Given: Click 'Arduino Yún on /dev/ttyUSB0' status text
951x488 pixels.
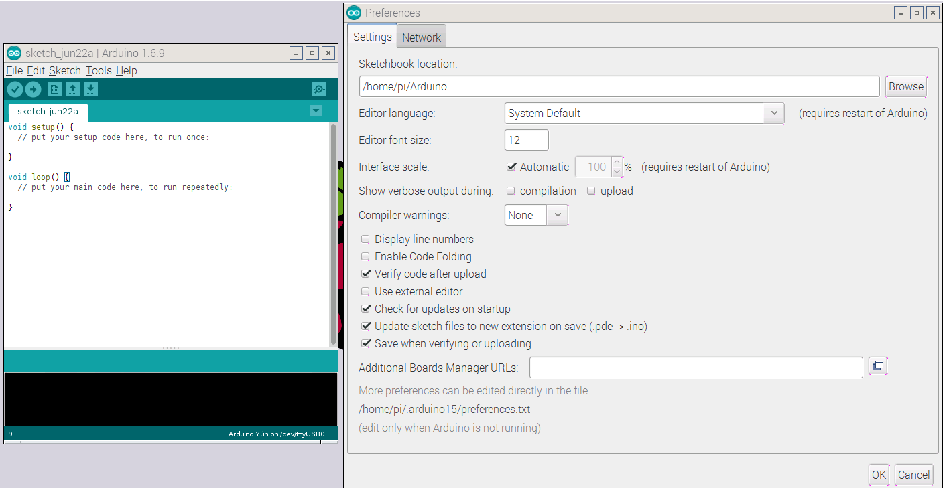Looking at the screenshot, I should click(x=276, y=434).
